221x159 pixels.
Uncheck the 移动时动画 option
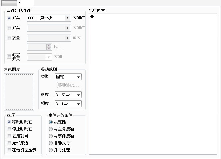(x=9, y=122)
